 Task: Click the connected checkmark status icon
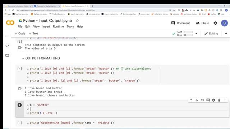point(174,34)
